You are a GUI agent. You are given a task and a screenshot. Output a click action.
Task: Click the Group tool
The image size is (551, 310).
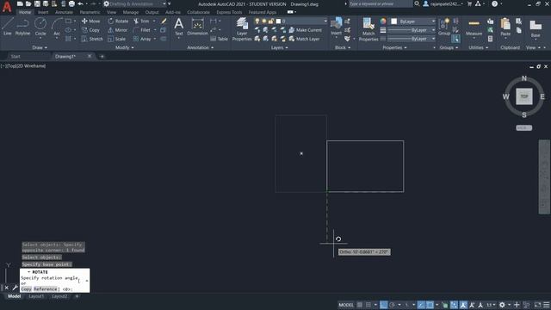click(x=444, y=27)
